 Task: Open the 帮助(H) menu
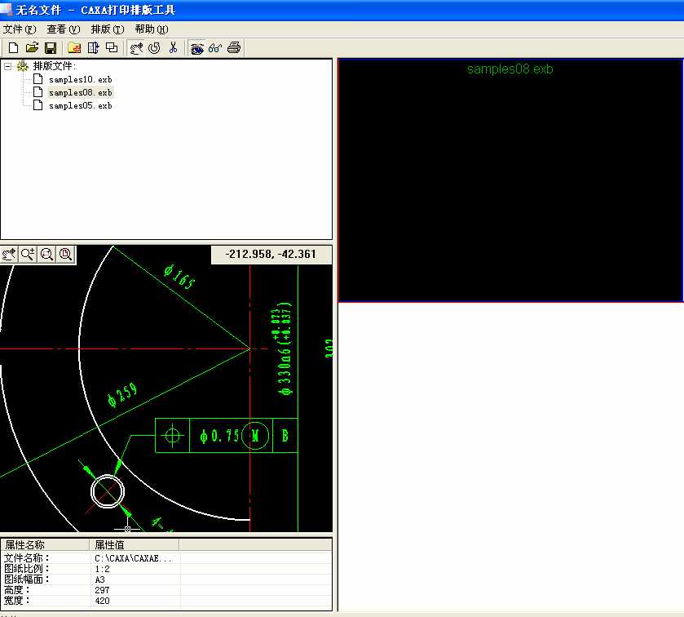coord(152,29)
